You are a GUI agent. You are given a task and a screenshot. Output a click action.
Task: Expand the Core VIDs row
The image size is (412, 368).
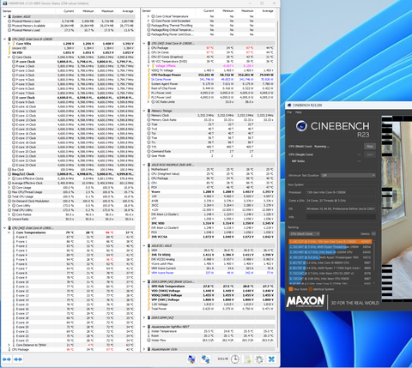tap(9, 44)
